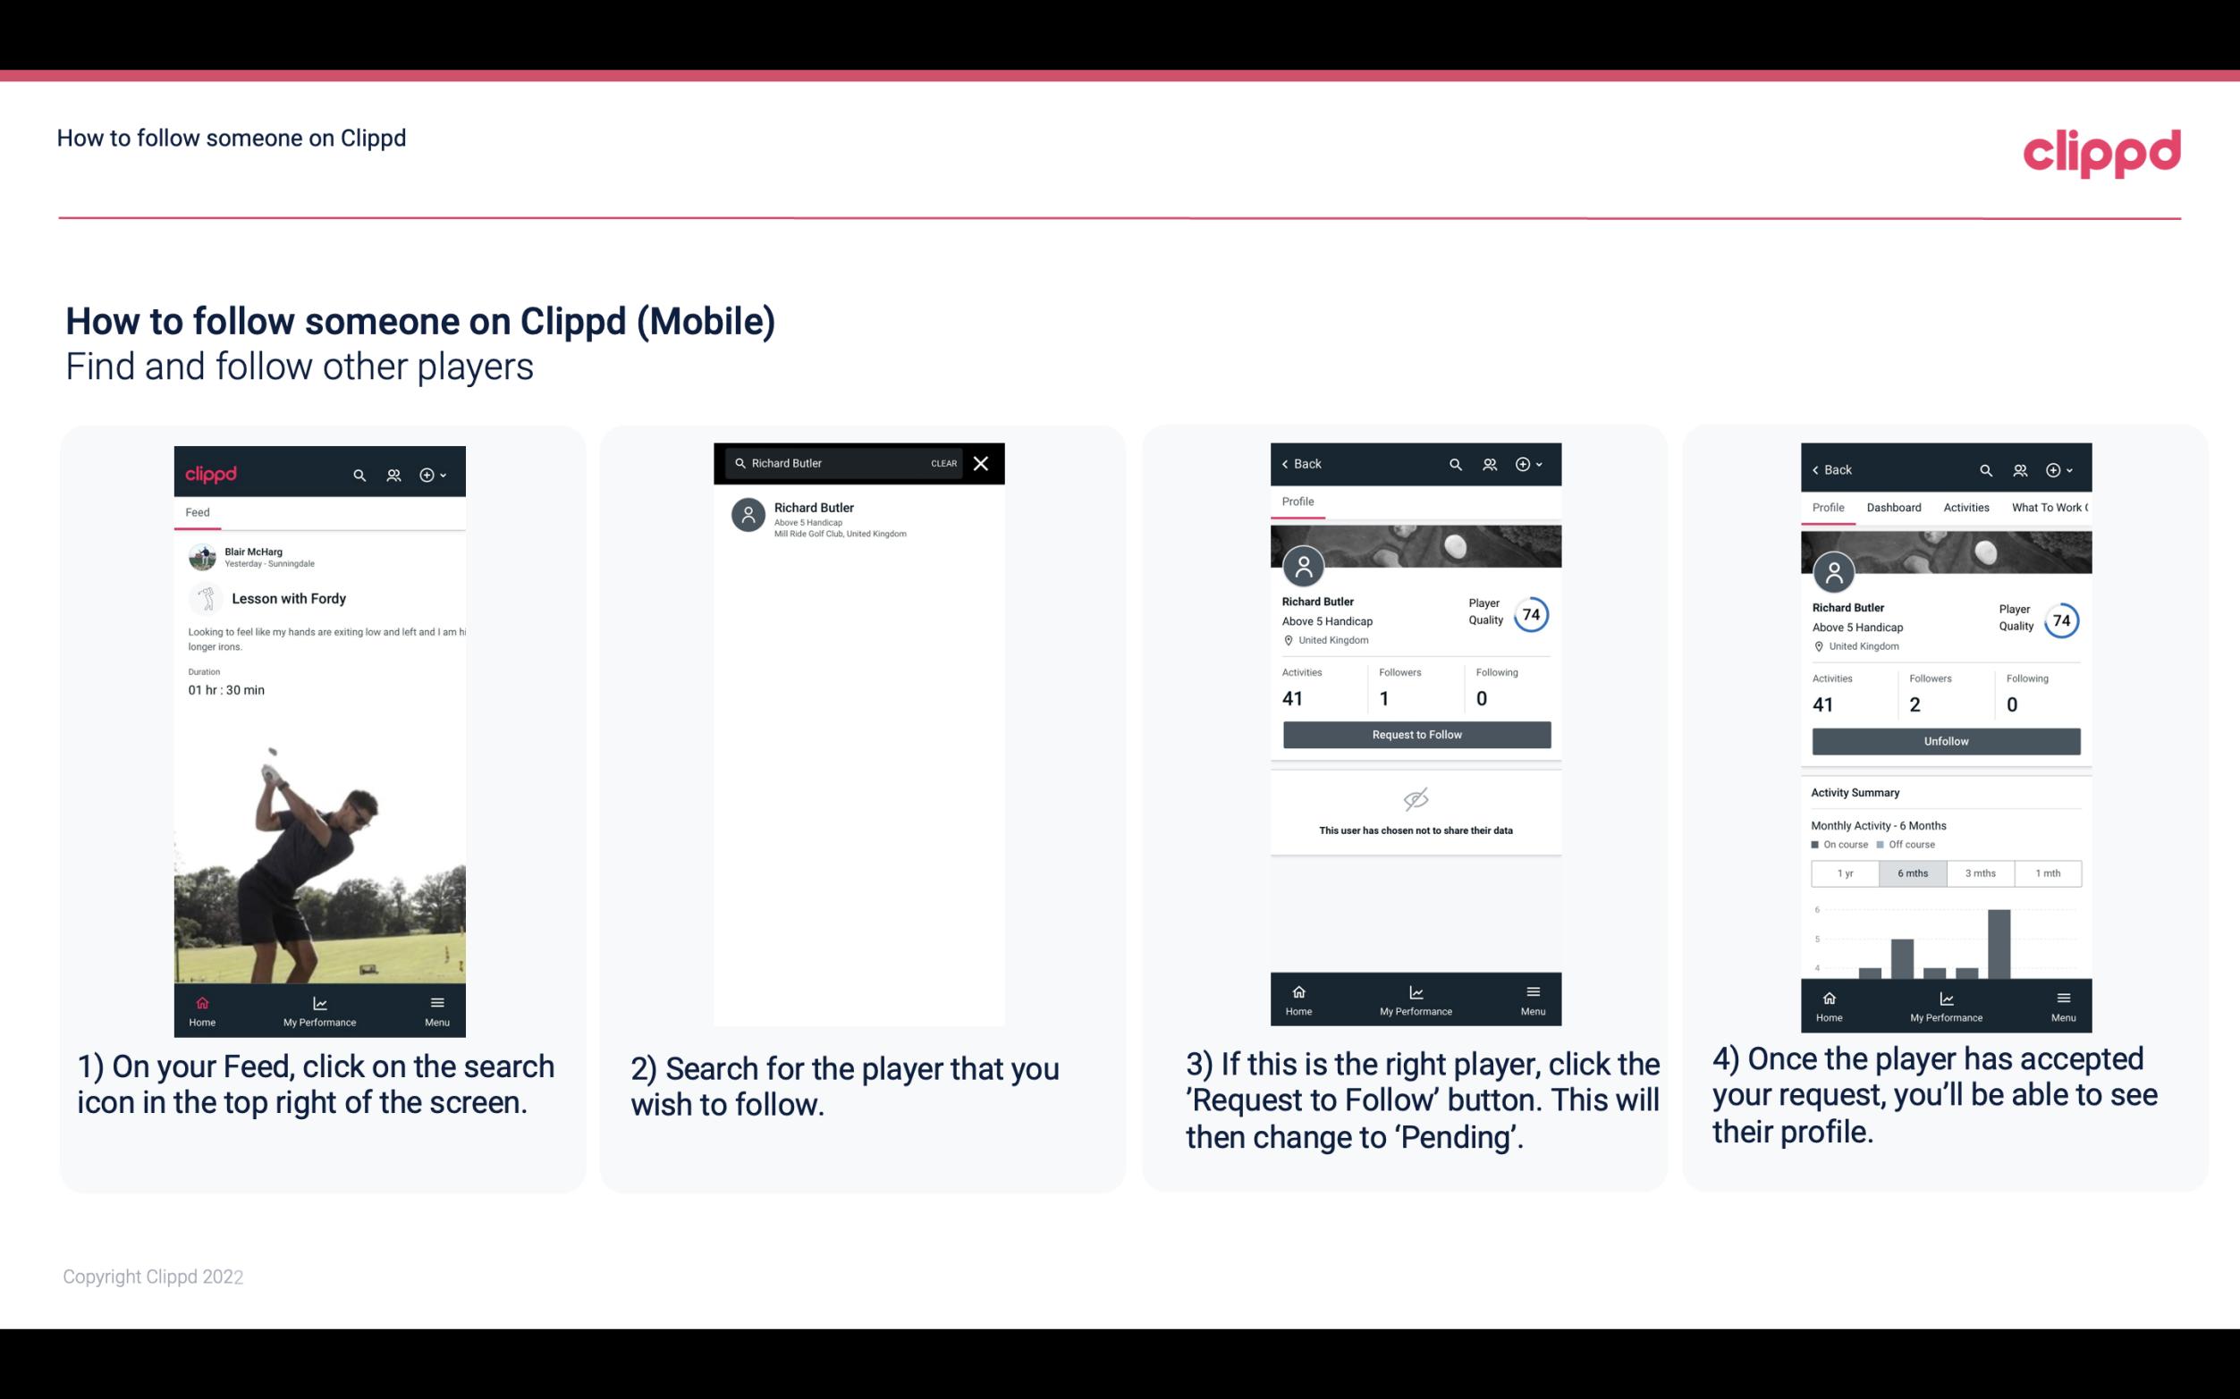Screen dimensions: 2240x1399
Task: Click the Home icon in bottom navigation
Action: (199, 1001)
